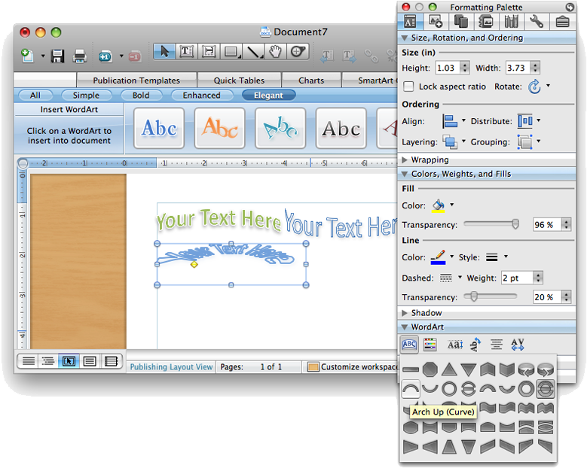
Task: Open the Align dropdown arrow
Action: 464,121
